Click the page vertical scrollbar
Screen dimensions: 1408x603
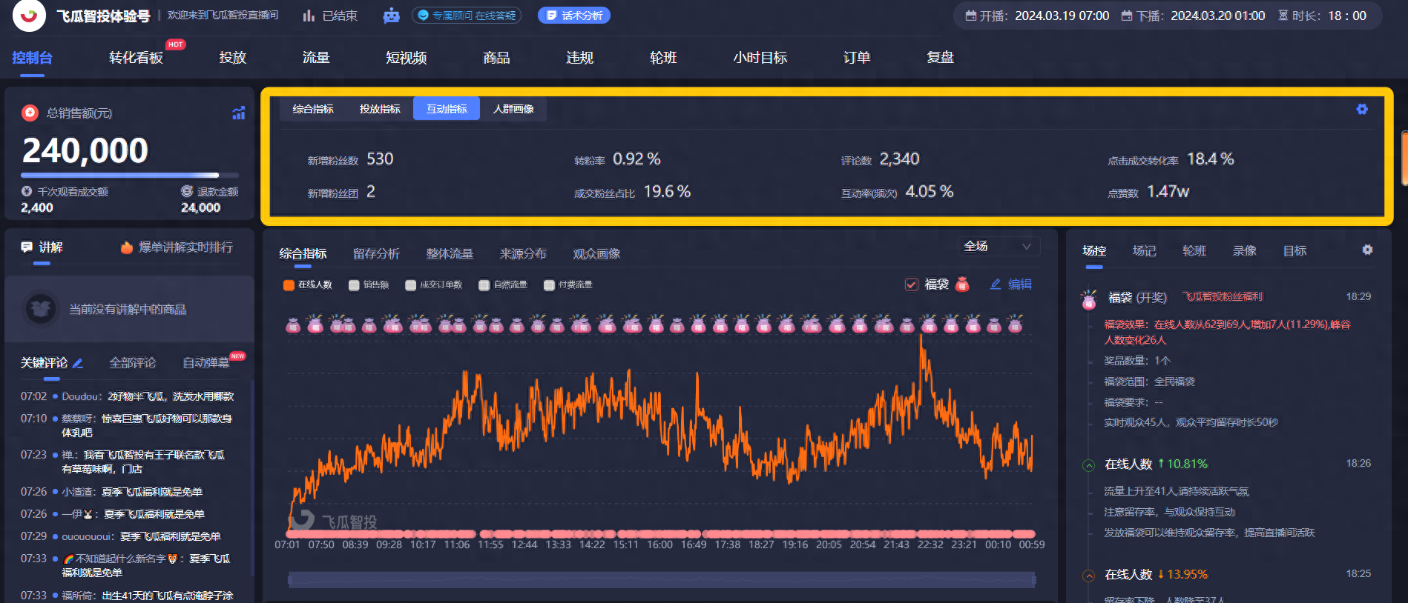(x=1404, y=159)
